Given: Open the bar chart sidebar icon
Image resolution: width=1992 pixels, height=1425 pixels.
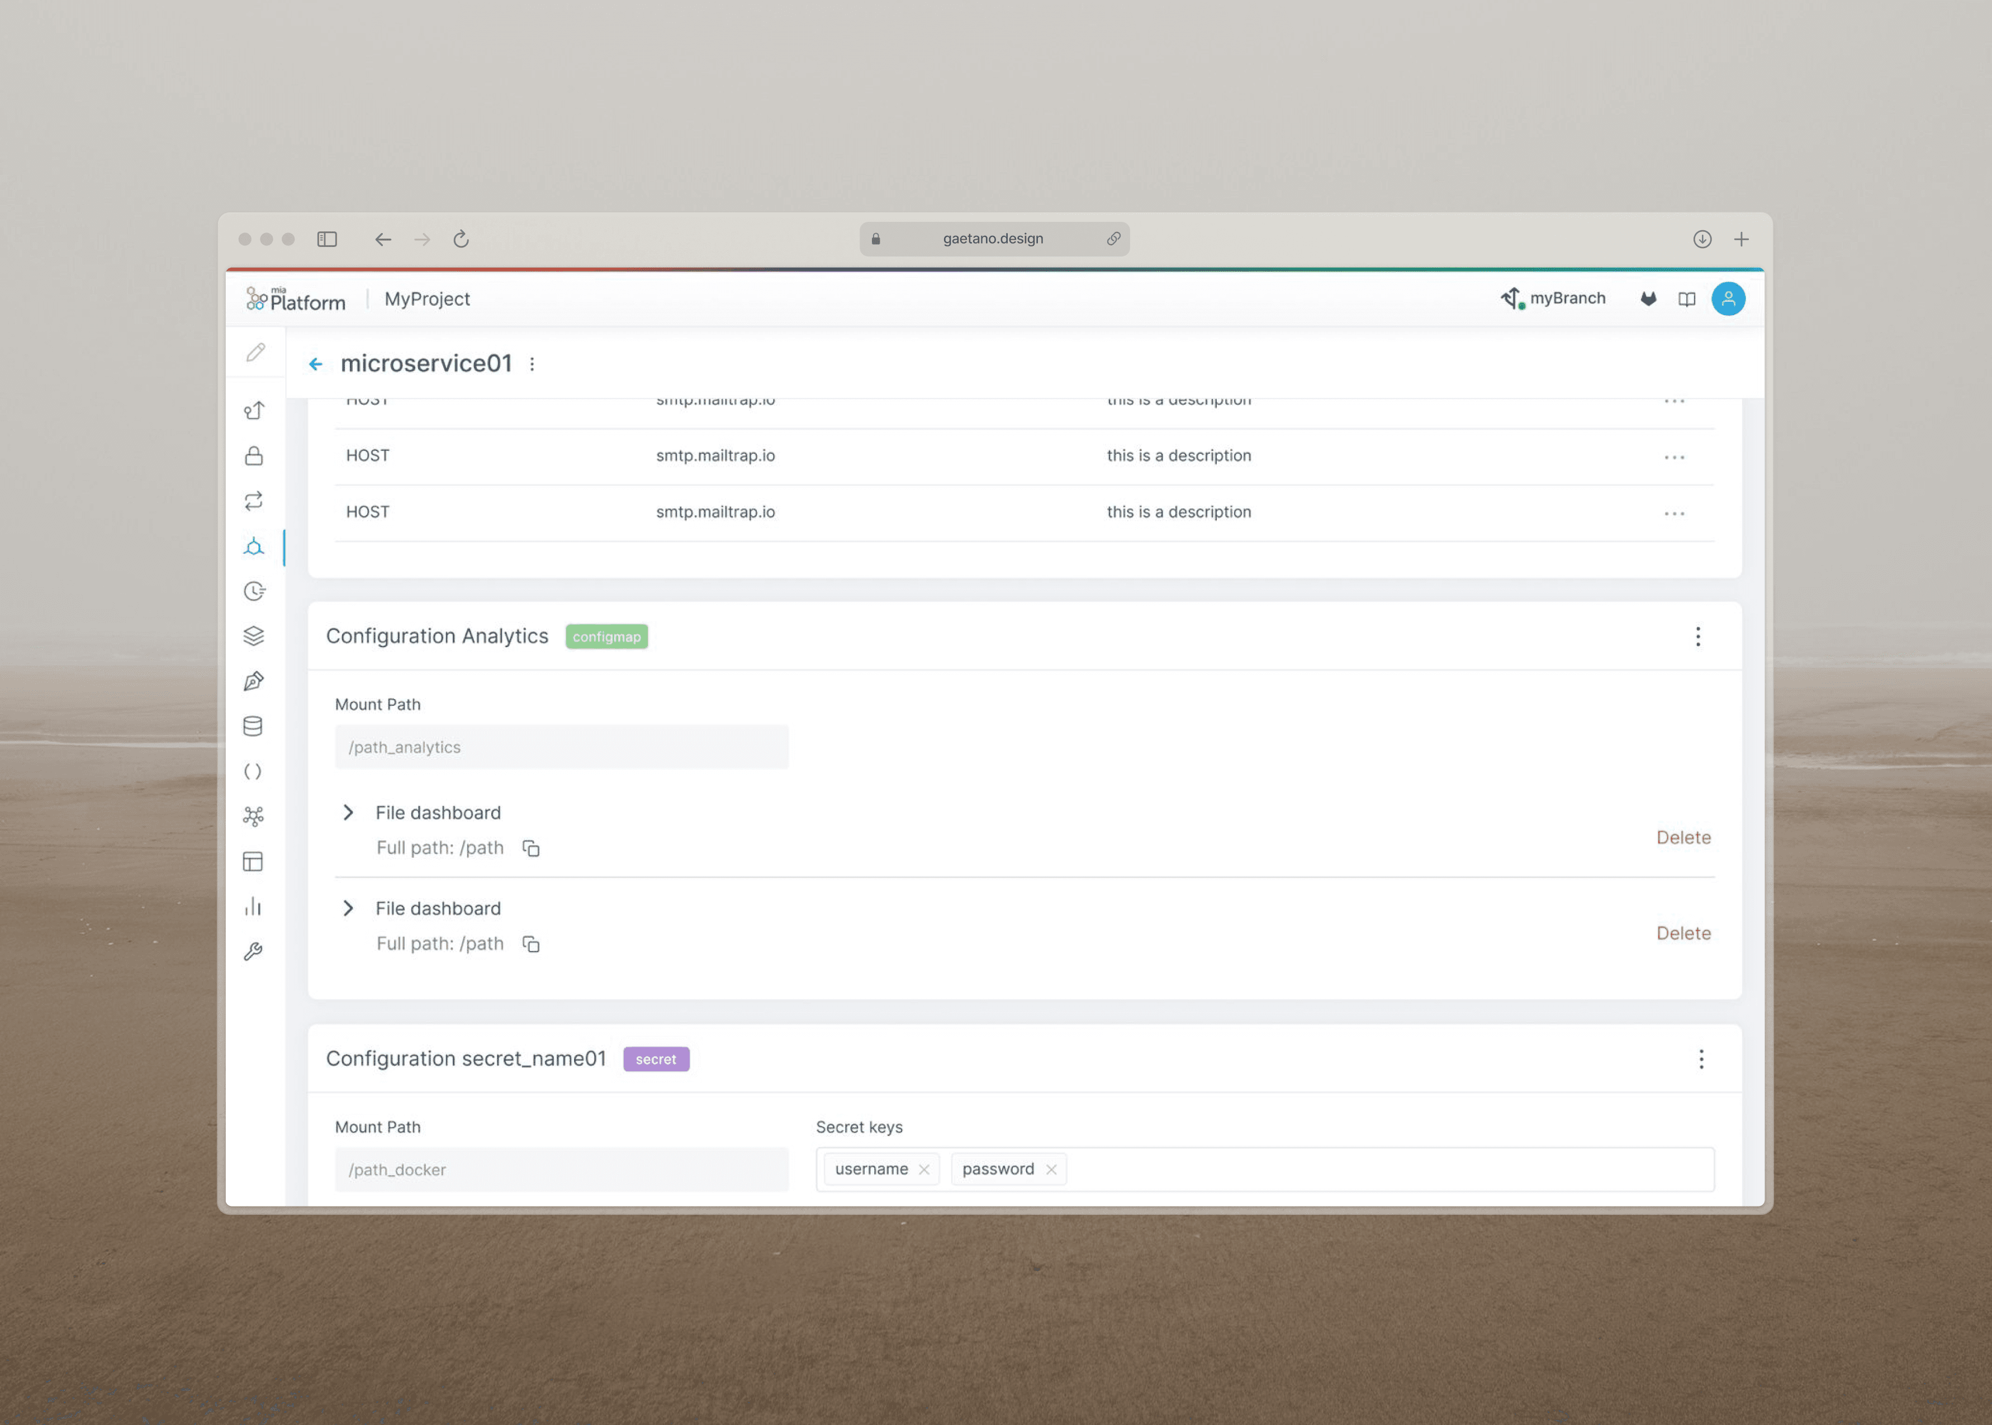Looking at the screenshot, I should (x=253, y=906).
